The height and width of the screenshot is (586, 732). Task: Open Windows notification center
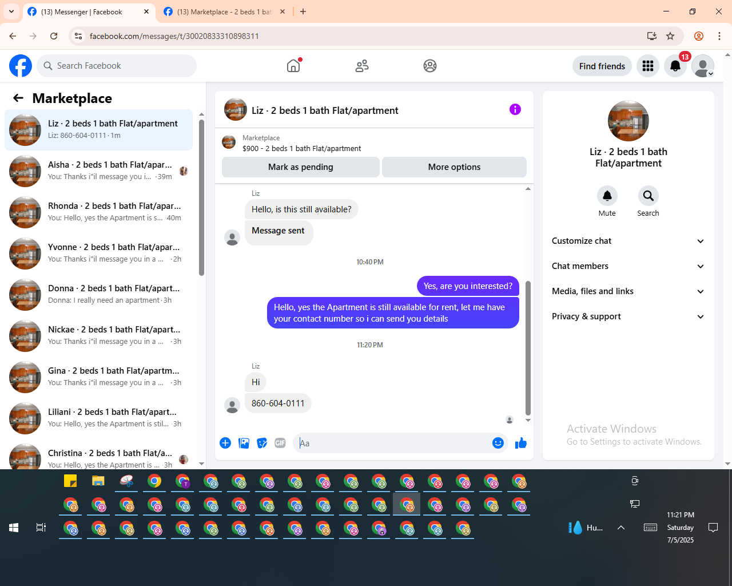(x=713, y=528)
